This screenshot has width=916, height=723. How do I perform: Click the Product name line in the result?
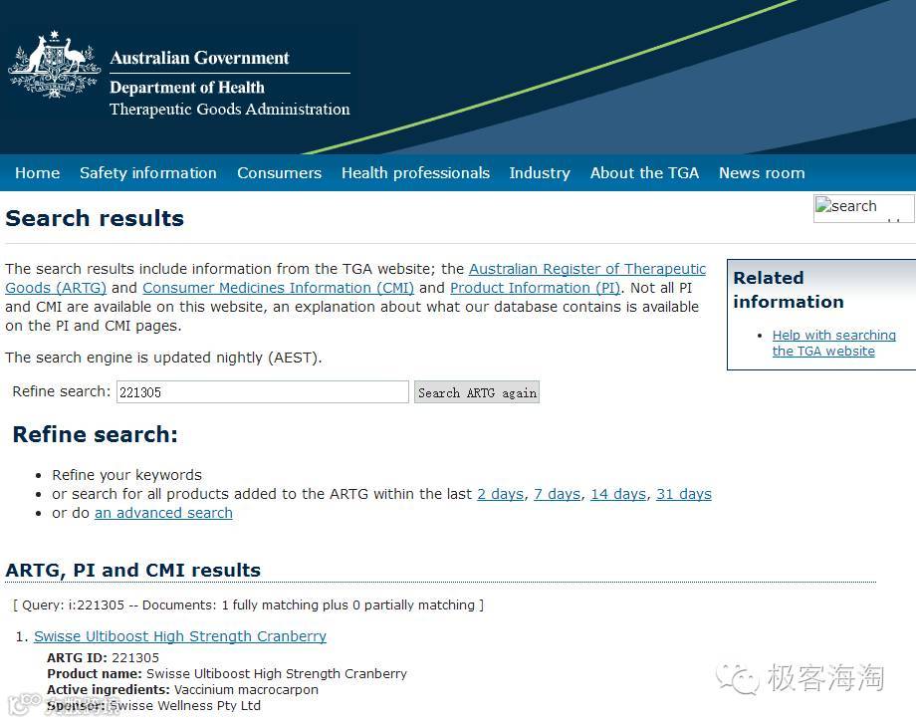point(227,674)
